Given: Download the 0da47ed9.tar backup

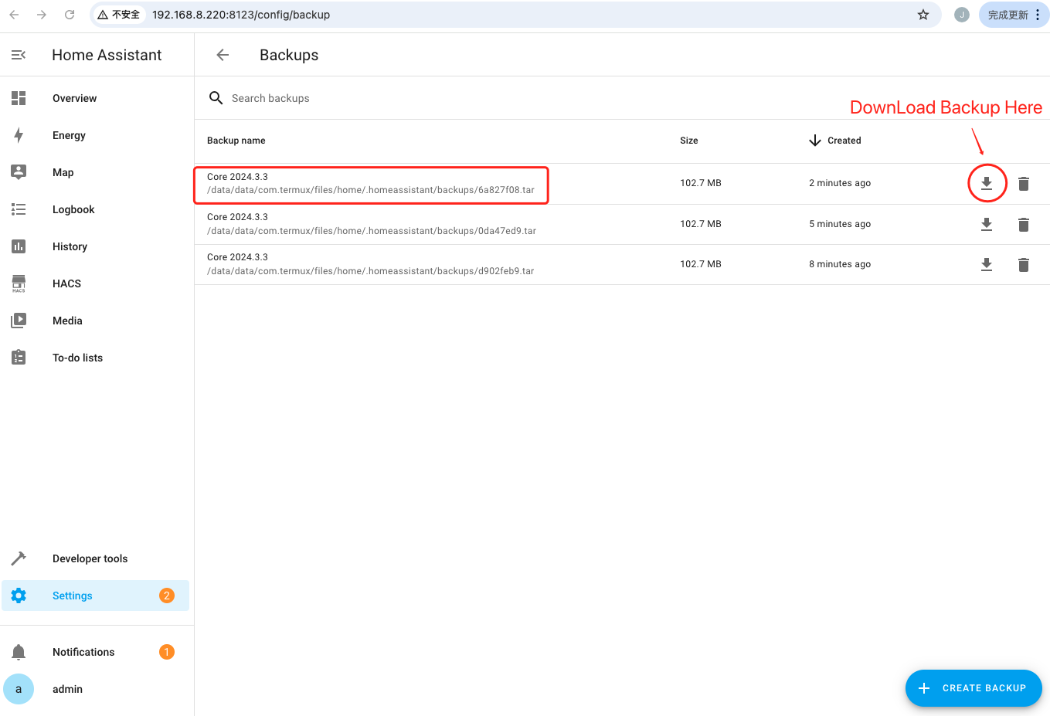Looking at the screenshot, I should point(986,225).
